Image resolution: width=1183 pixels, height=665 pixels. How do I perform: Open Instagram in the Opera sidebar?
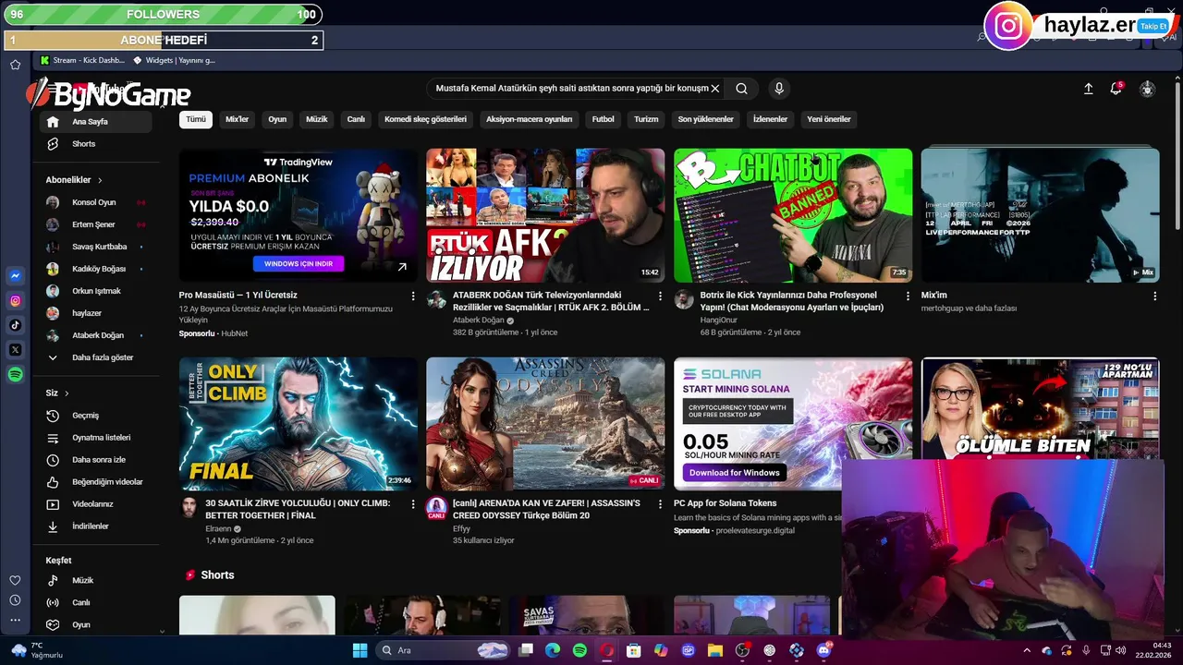(16, 300)
